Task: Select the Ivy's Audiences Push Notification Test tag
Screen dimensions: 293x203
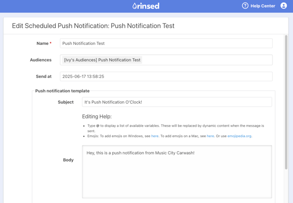Action: tap(102, 60)
